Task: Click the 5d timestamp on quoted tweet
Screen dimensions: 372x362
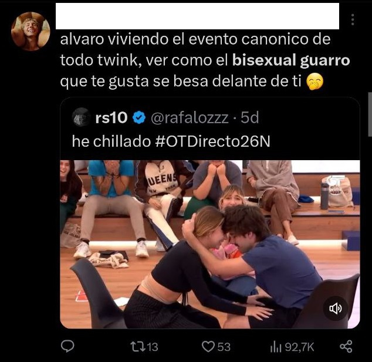Action: pos(249,118)
